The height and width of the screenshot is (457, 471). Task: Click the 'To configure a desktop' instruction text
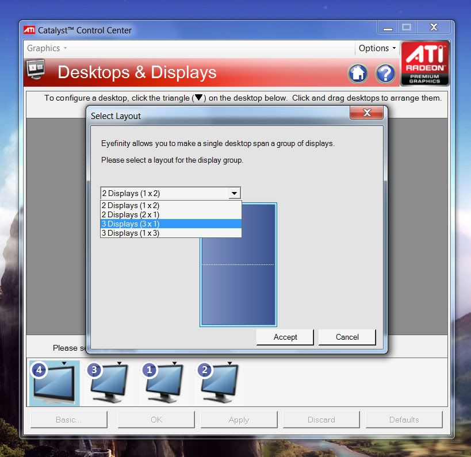tap(243, 98)
